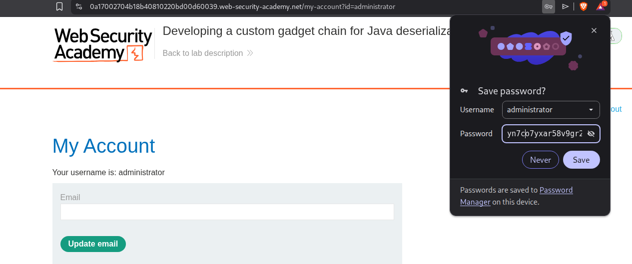Click the chevrons after Back to lab description

(250, 53)
